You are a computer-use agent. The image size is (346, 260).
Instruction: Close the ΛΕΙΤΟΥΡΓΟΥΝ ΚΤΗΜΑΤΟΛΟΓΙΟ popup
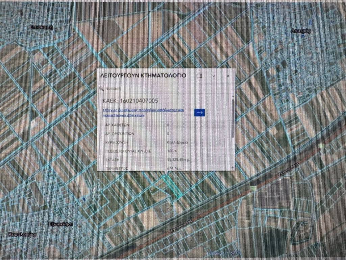[228, 76]
